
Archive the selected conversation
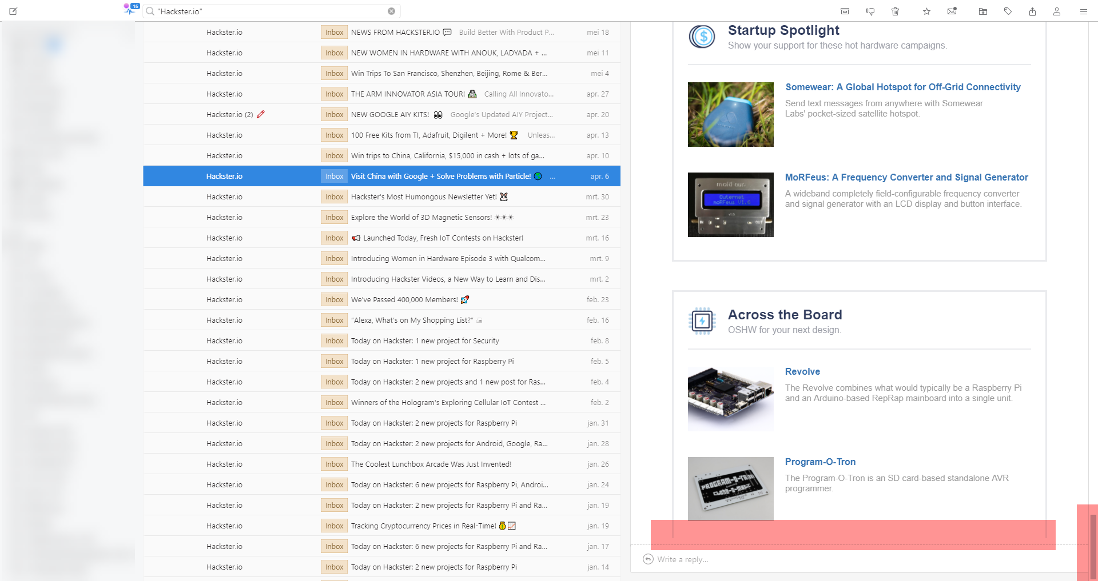pyautogui.click(x=845, y=11)
